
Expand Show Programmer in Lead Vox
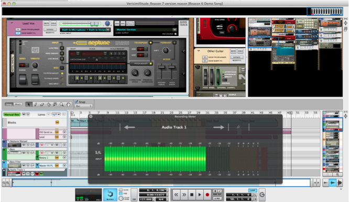tap(18, 29)
